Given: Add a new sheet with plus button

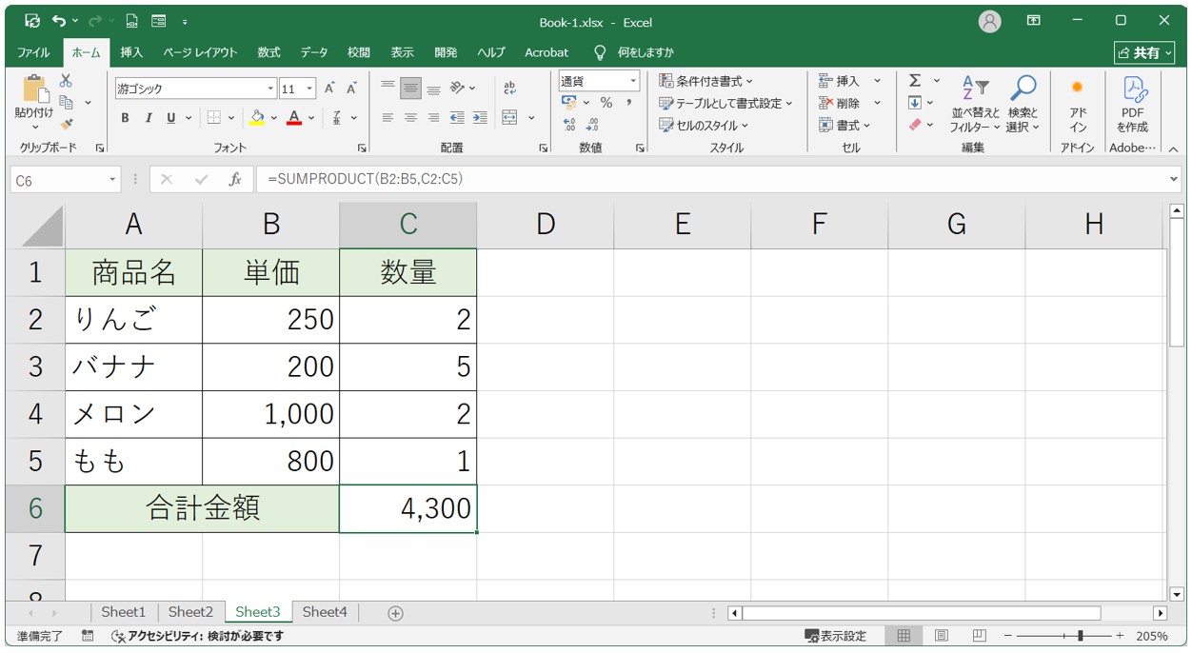Looking at the screenshot, I should coord(395,613).
